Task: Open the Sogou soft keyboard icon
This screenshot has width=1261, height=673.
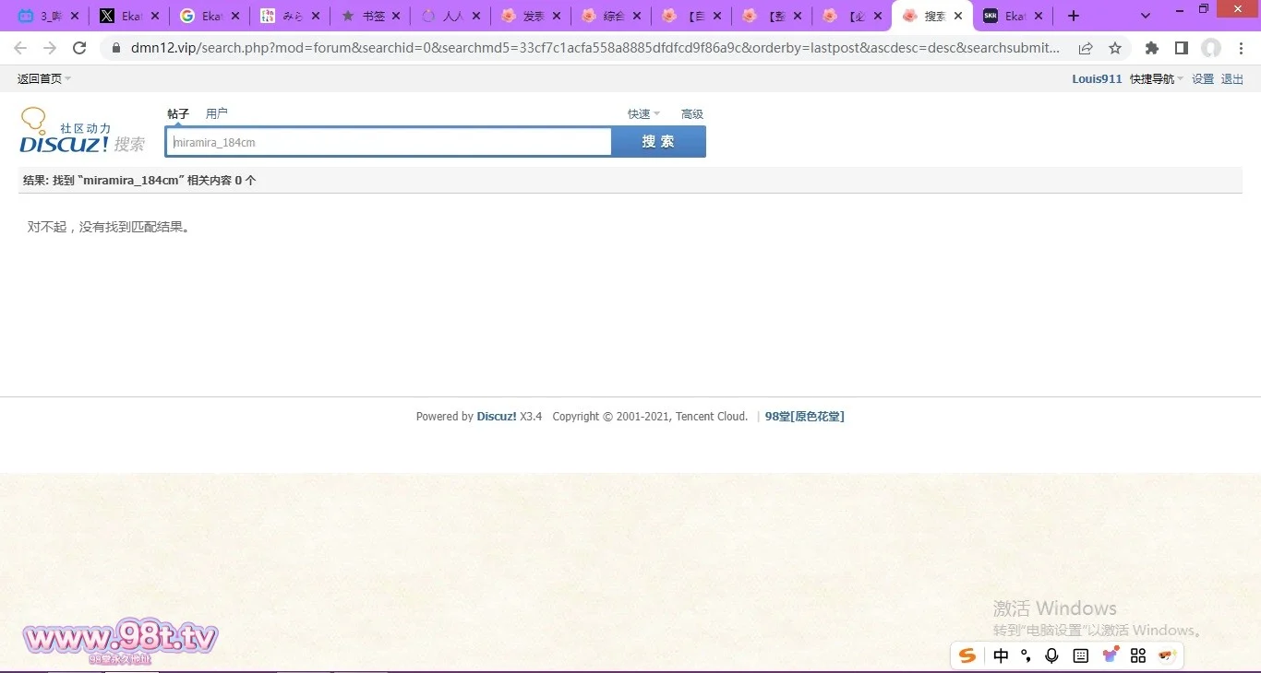Action: pos(1081,655)
